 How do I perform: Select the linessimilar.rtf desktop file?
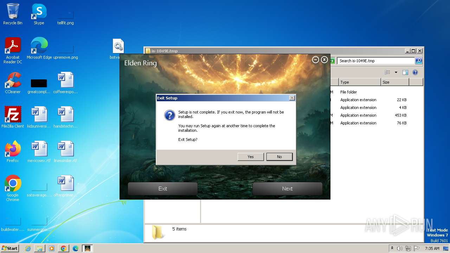coord(65,152)
